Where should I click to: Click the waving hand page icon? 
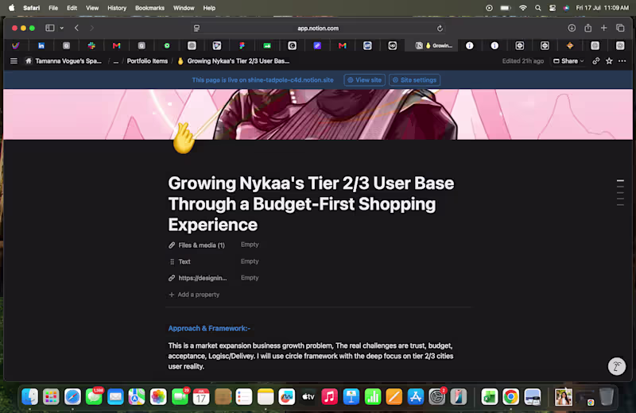(x=184, y=138)
